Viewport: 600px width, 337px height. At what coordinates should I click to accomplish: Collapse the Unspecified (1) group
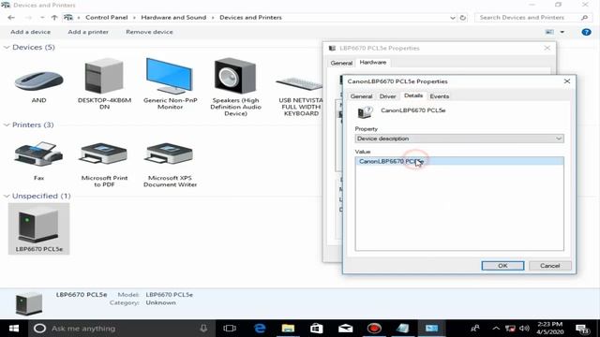[x=7, y=196]
